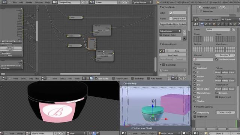
Task: Click the properties editor type icon
Action: pyautogui.click(x=196, y=24)
